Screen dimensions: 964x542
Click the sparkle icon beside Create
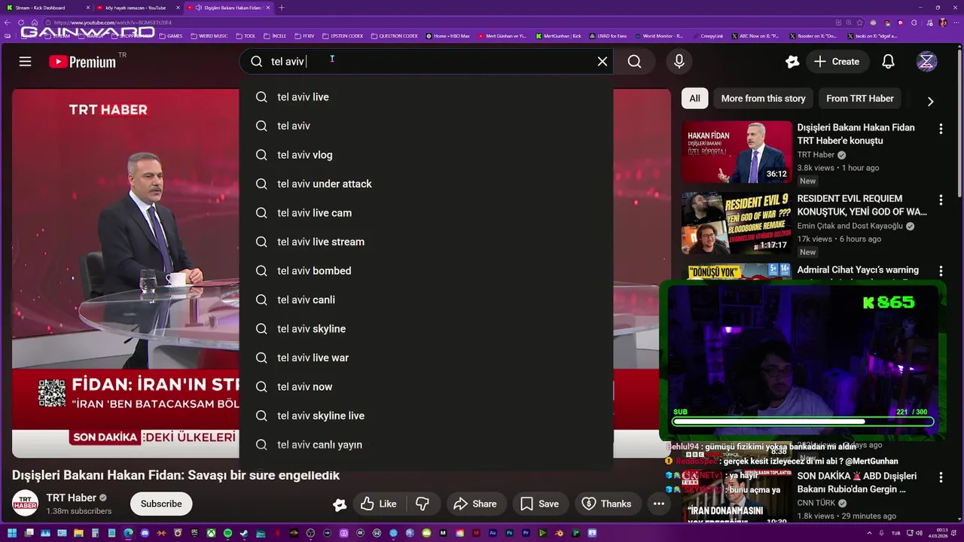click(x=792, y=62)
